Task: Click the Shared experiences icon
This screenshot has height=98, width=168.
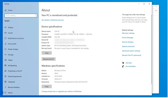Action: coord(6,76)
